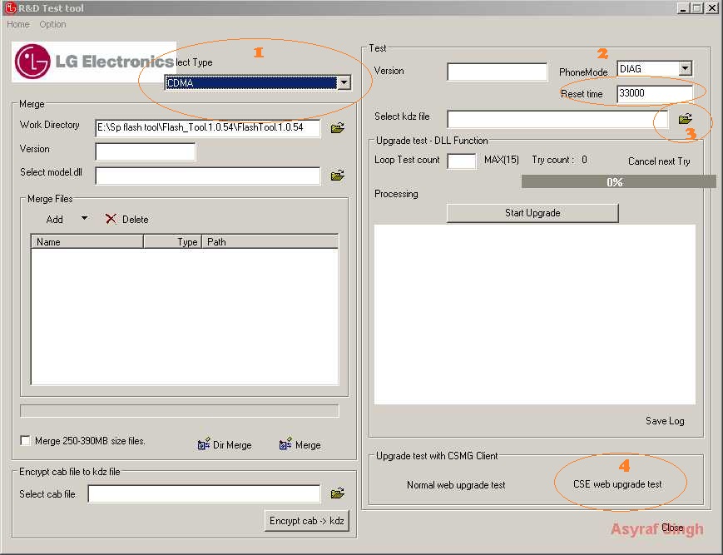The width and height of the screenshot is (723, 555).
Task: Open the Option menu
Action: pyautogui.click(x=52, y=24)
